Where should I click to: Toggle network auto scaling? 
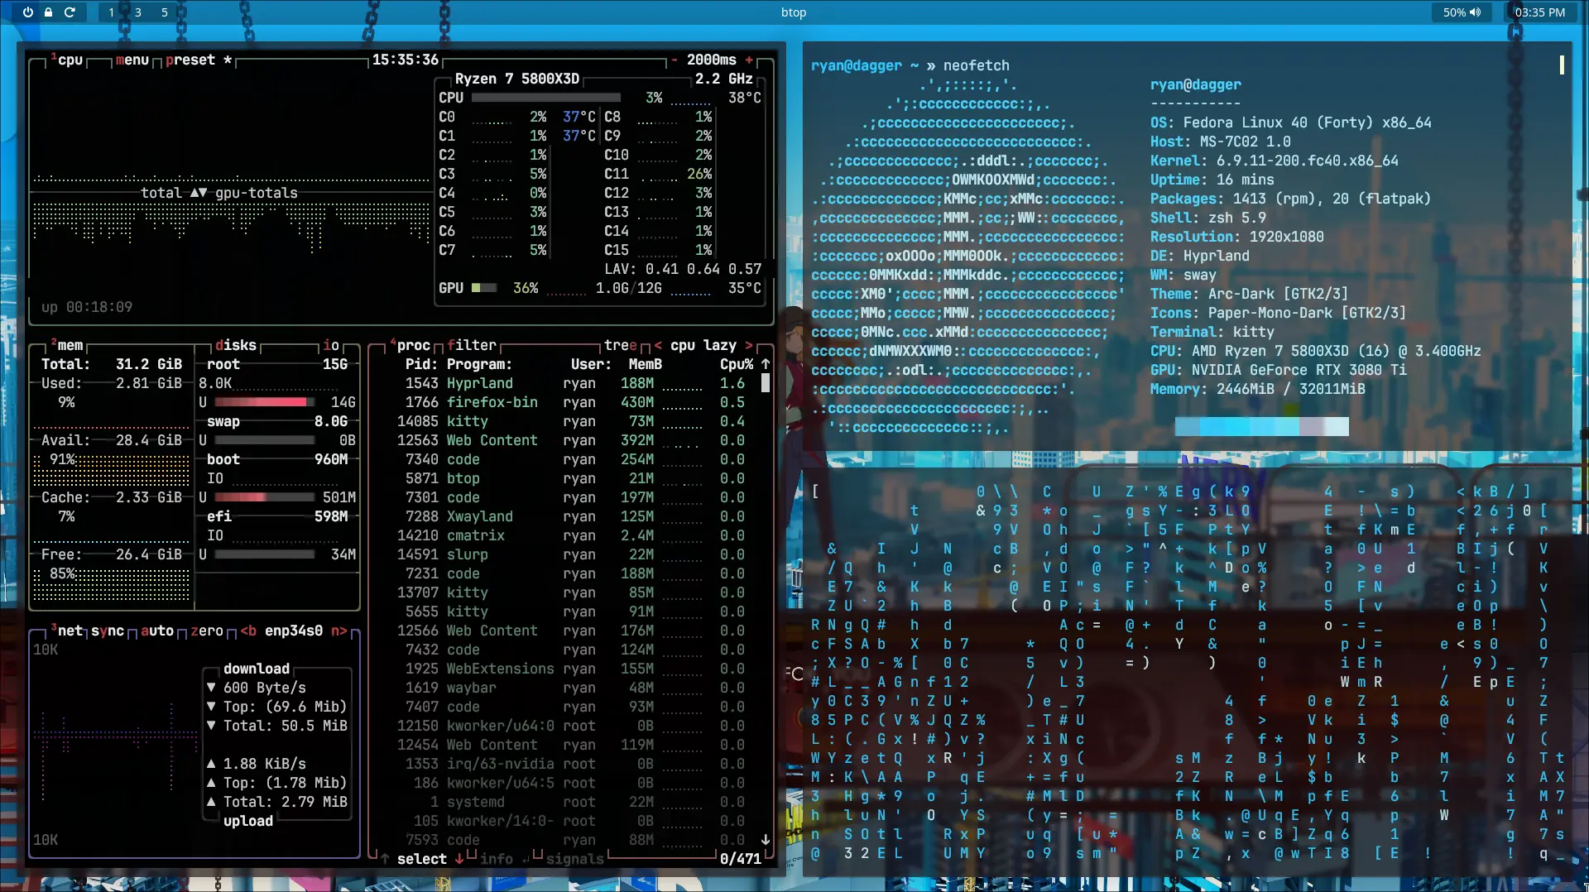pos(157,631)
